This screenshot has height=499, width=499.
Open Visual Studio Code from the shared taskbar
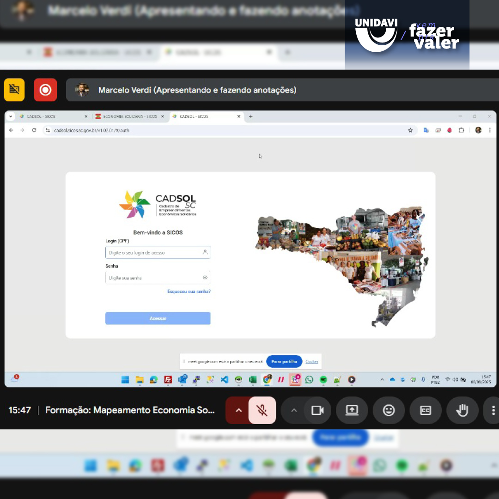tap(225, 379)
